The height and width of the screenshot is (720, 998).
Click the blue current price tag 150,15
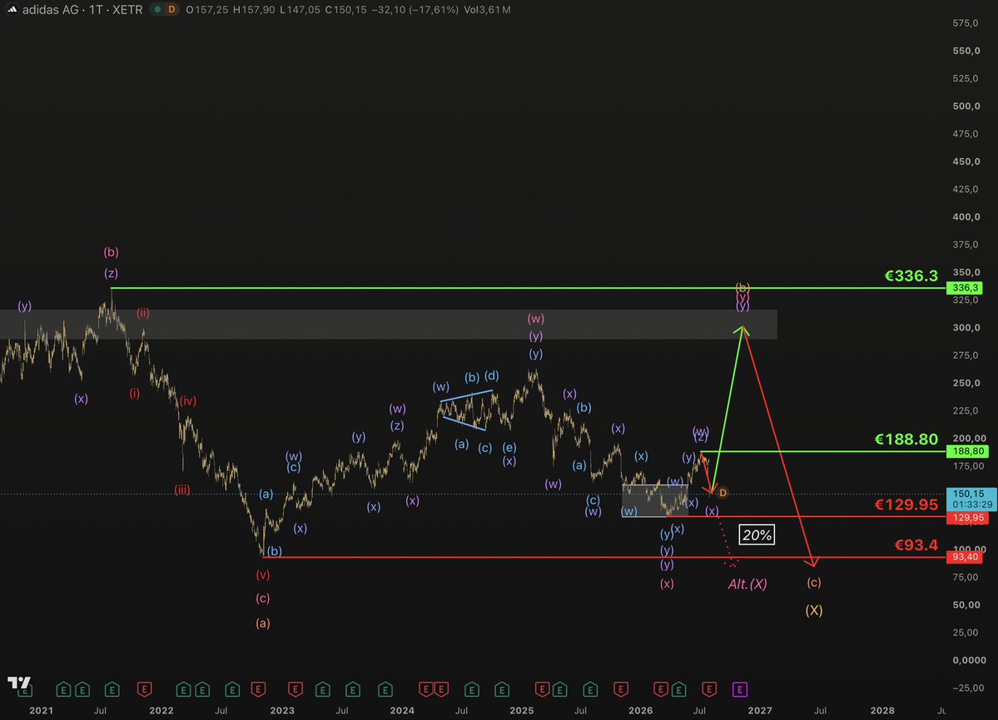pyautogui.click(x=971, y=499)
